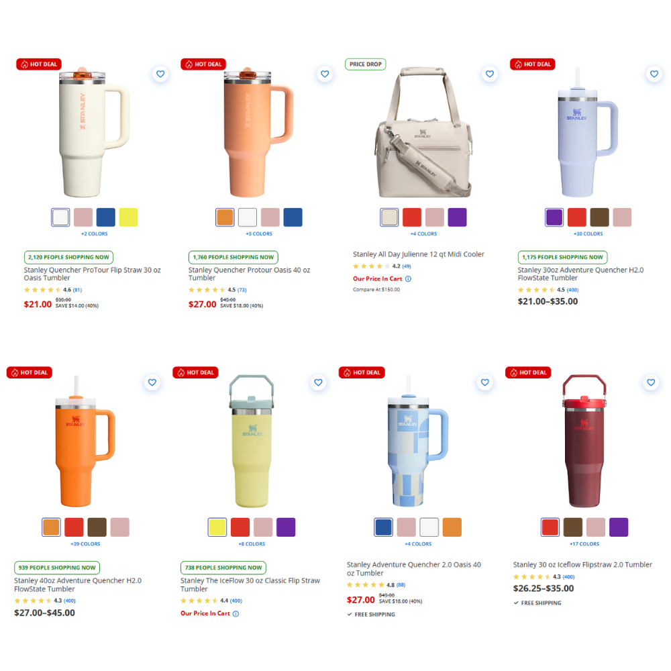Choose purple swatch for Julienne Midi Cooler
The height and width of the screenshot is (671, 671).
tap(457, 217)
